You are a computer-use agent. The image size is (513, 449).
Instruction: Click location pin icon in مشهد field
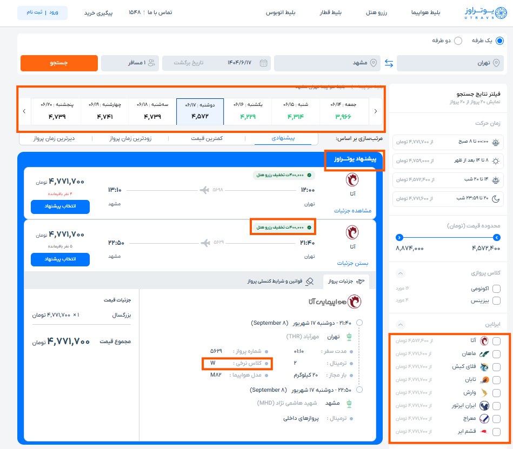coord(374,63)
